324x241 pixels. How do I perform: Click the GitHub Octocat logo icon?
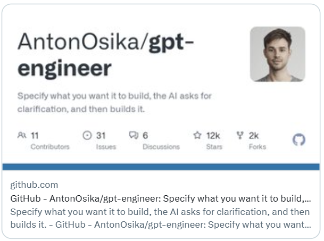pos(299,140)
